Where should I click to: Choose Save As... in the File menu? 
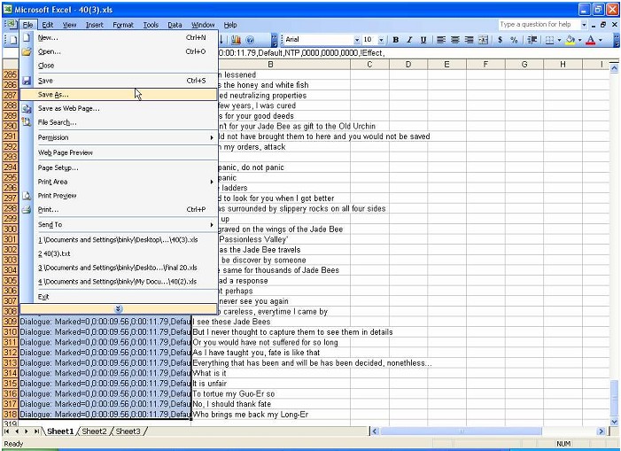[118, 95]
